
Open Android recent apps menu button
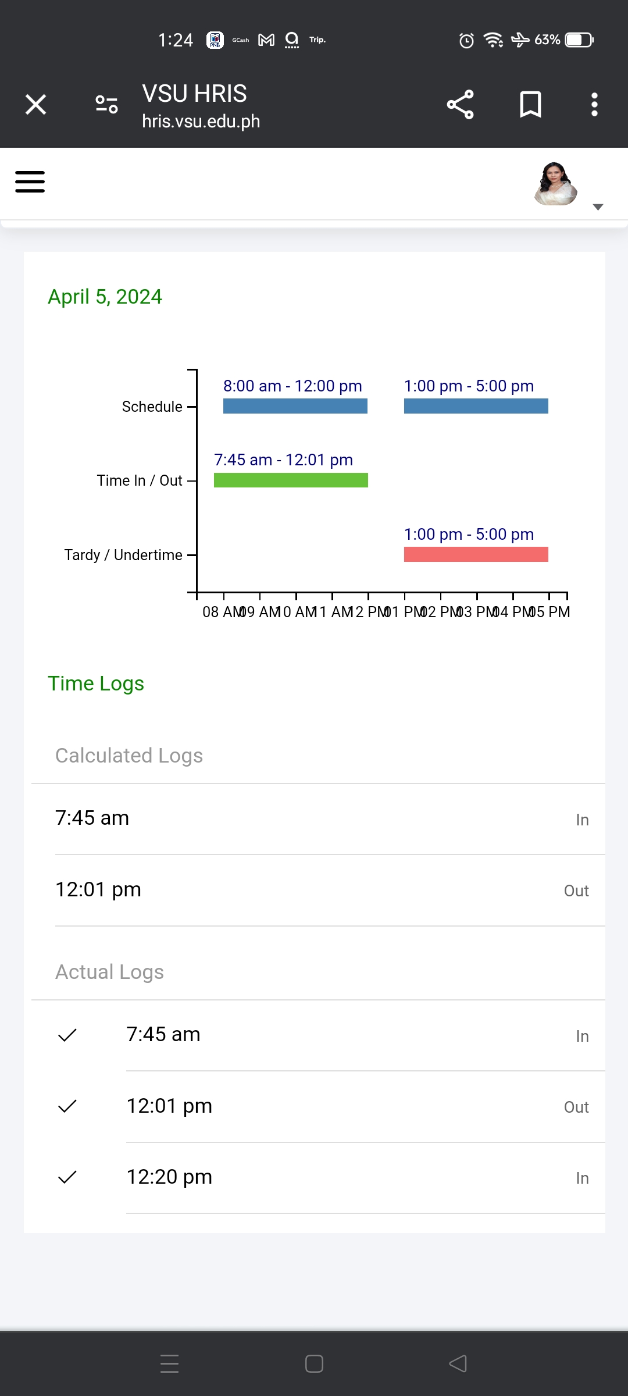pyautogui.click(x=169, y=1363)
